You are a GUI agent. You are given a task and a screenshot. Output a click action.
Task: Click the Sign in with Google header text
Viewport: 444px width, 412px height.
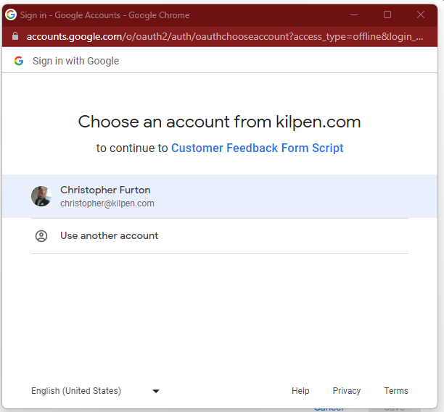click(76, 61)
